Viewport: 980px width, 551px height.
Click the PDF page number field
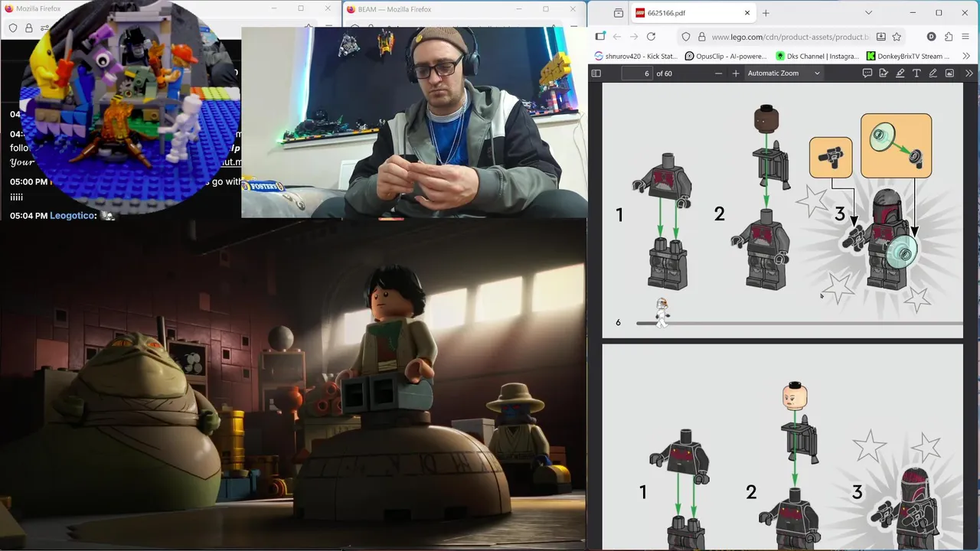[637, 73]
